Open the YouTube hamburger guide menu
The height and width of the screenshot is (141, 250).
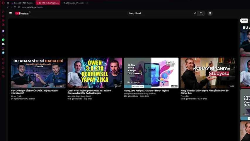pyautogui.click(x=11, y=14)
